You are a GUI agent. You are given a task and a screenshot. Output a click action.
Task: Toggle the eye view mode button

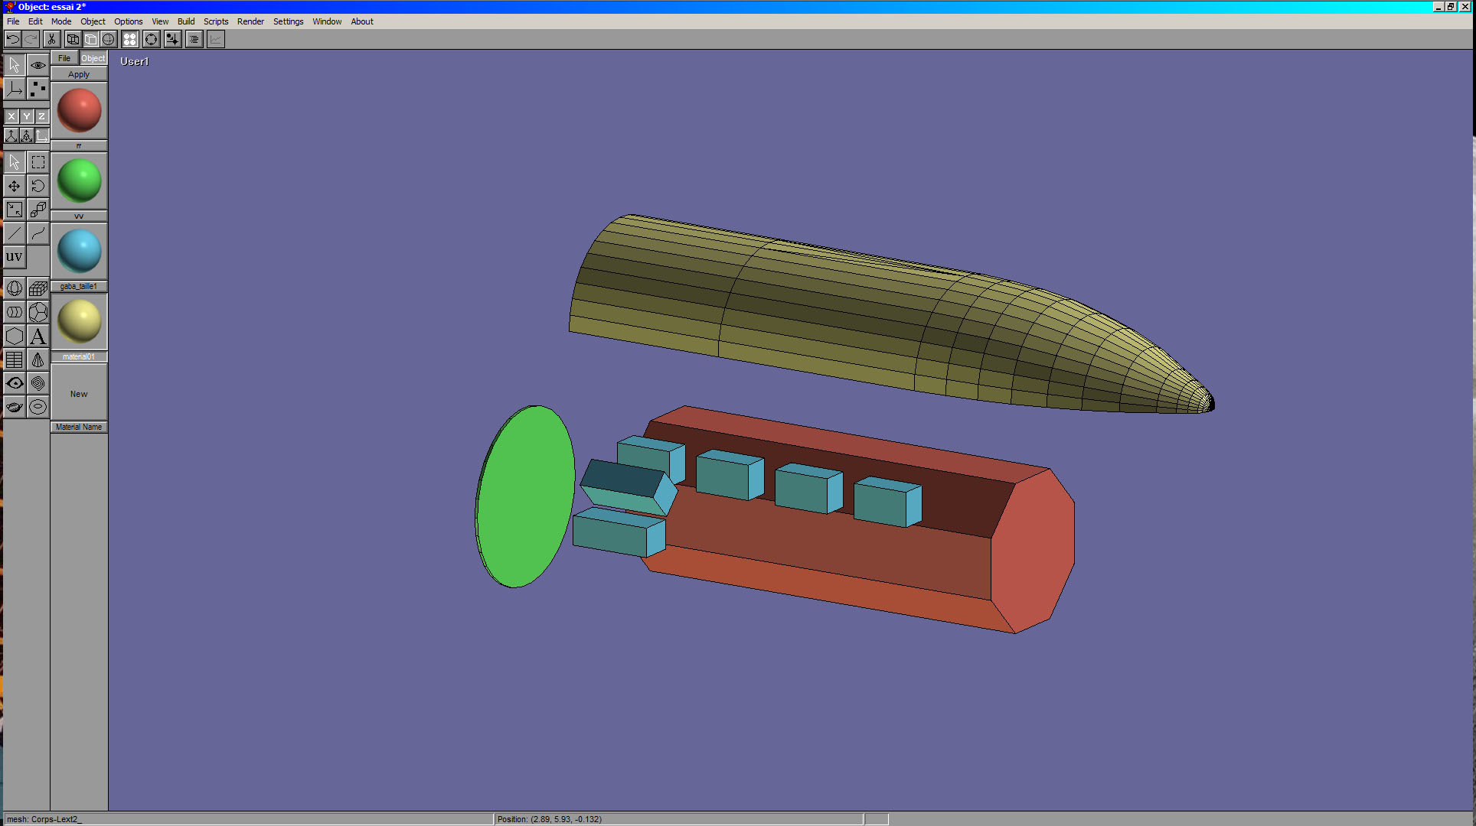pyautogui.click(x=38, y=65)
